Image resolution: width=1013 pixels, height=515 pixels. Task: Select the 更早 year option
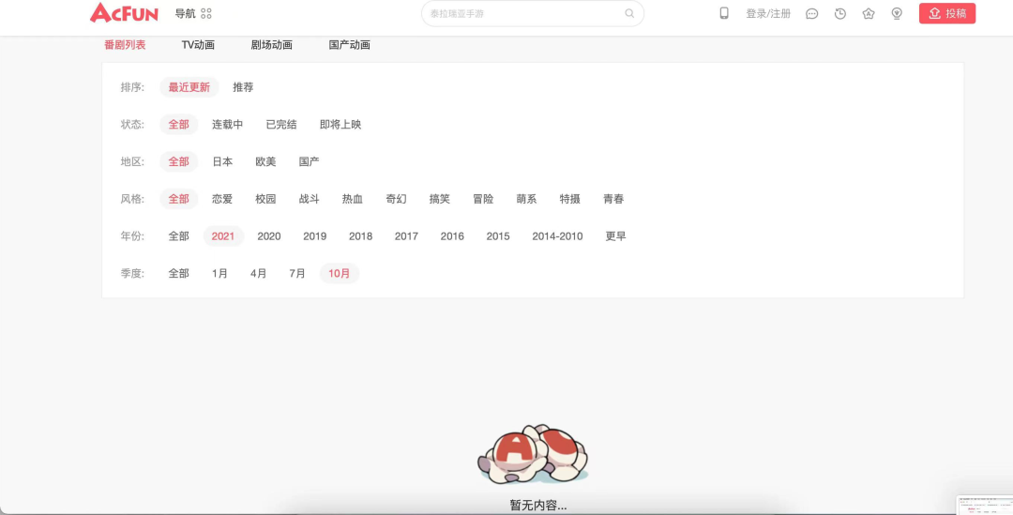coord(615,236)
